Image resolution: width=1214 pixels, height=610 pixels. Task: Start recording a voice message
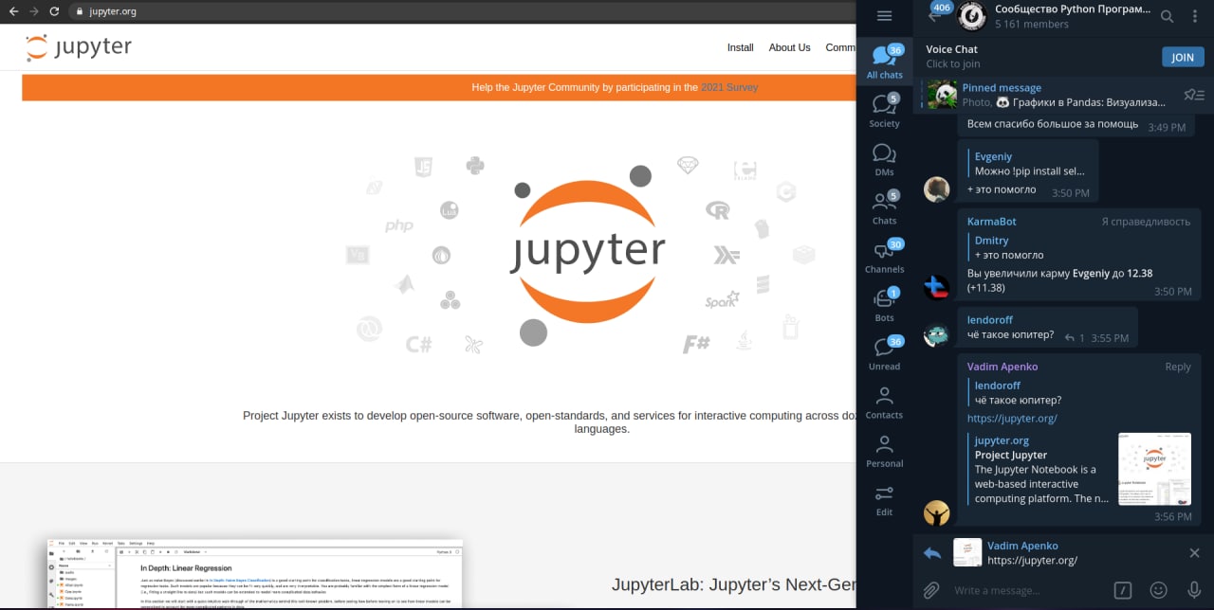point(1194,590)
